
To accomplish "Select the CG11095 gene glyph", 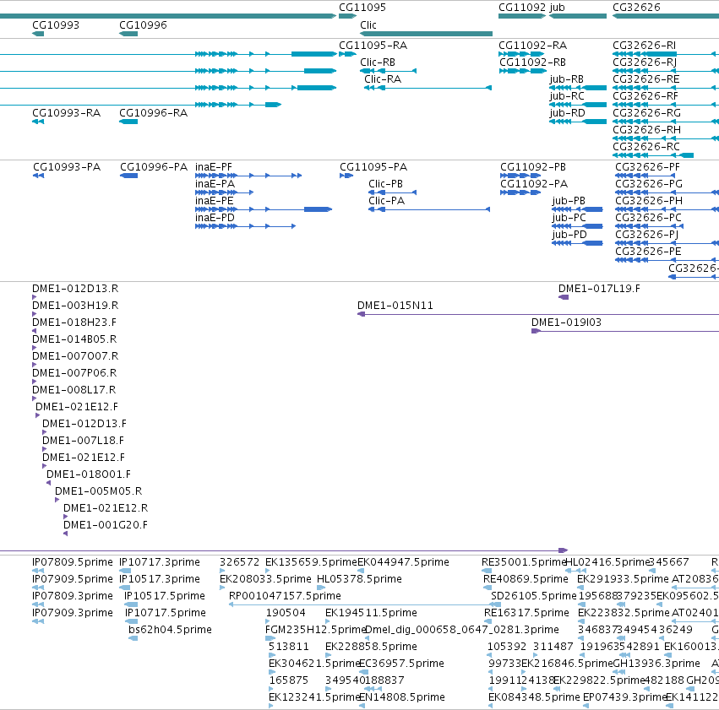I will [x=347, y=16].
